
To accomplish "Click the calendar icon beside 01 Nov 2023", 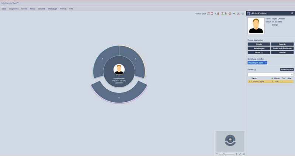I will pos(208,14).
